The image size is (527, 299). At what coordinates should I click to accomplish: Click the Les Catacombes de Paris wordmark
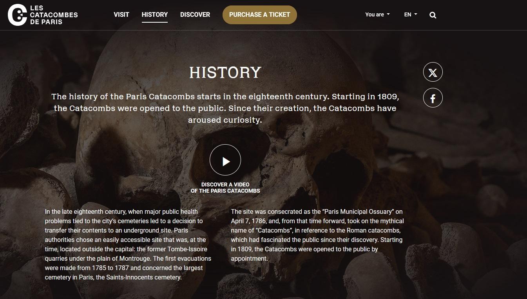point(54,15)
